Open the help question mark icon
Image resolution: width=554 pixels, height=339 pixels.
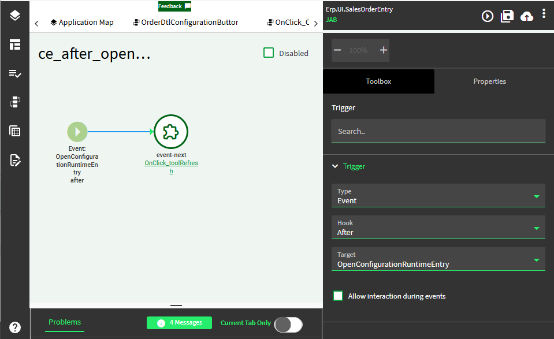pos(15,327)
